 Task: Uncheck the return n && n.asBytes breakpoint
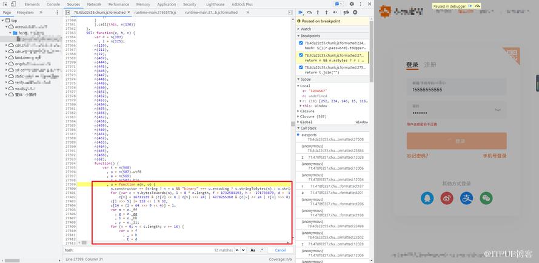click(301, 55)
